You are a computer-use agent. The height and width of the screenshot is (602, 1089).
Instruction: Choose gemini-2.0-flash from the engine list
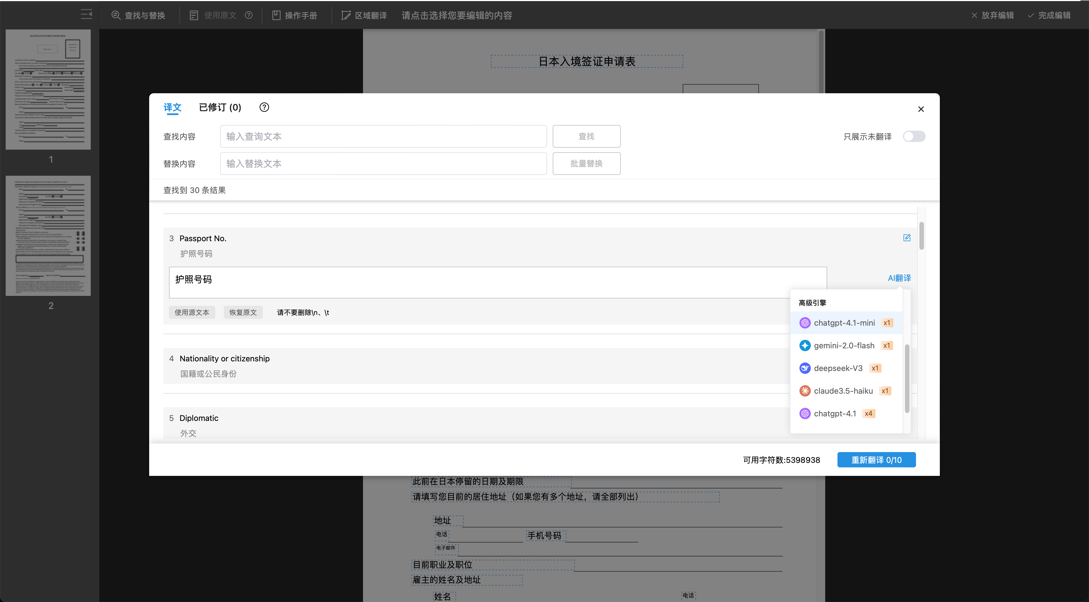[844, 345]
